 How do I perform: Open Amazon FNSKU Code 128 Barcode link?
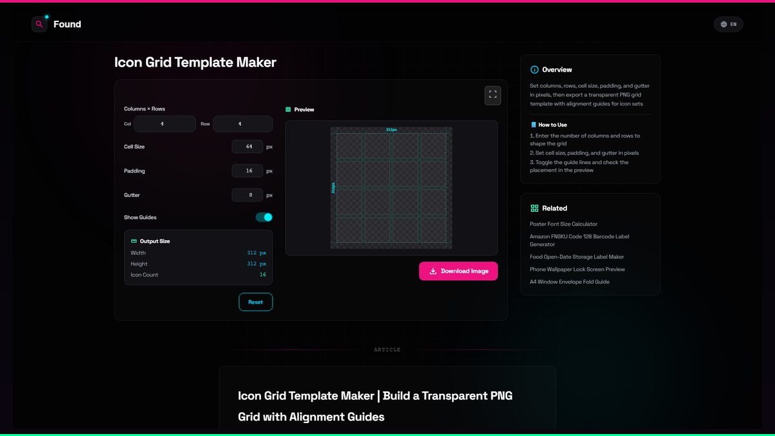pos(579,240)
